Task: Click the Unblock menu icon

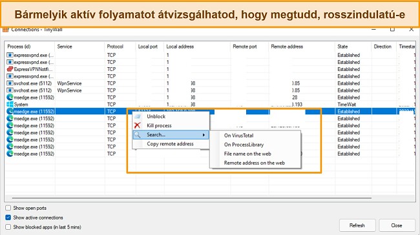Action: pyautogui.click(x=138, y=116)
